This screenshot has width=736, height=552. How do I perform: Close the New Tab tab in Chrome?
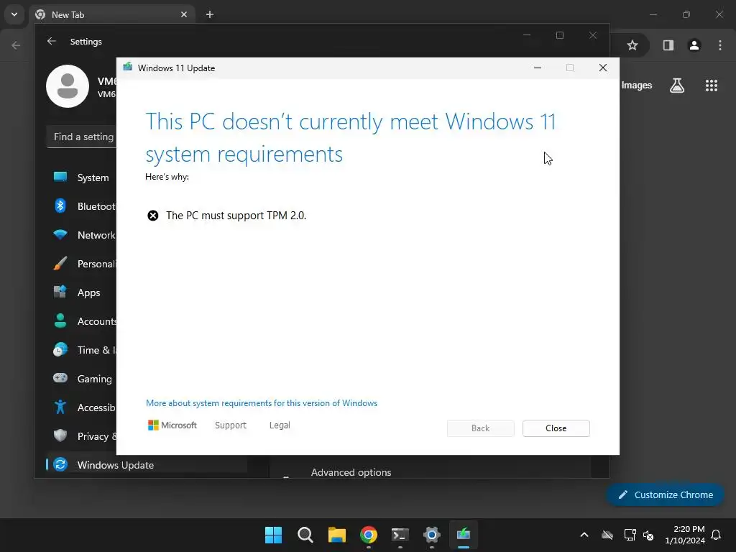point(184,14)
